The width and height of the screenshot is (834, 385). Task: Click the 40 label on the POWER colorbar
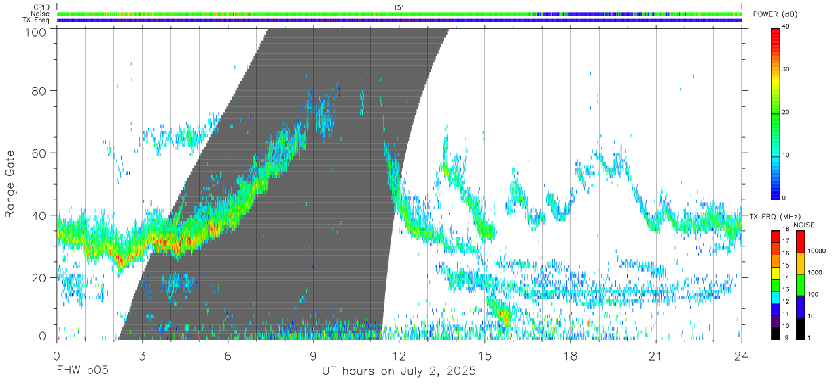coord(786,27)
